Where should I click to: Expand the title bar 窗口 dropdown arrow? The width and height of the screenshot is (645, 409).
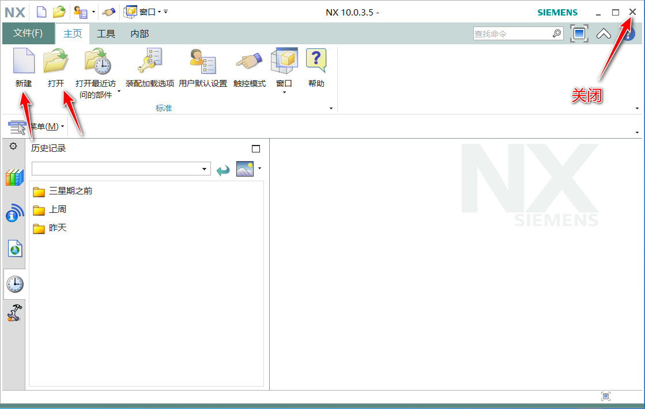point(160,12)
